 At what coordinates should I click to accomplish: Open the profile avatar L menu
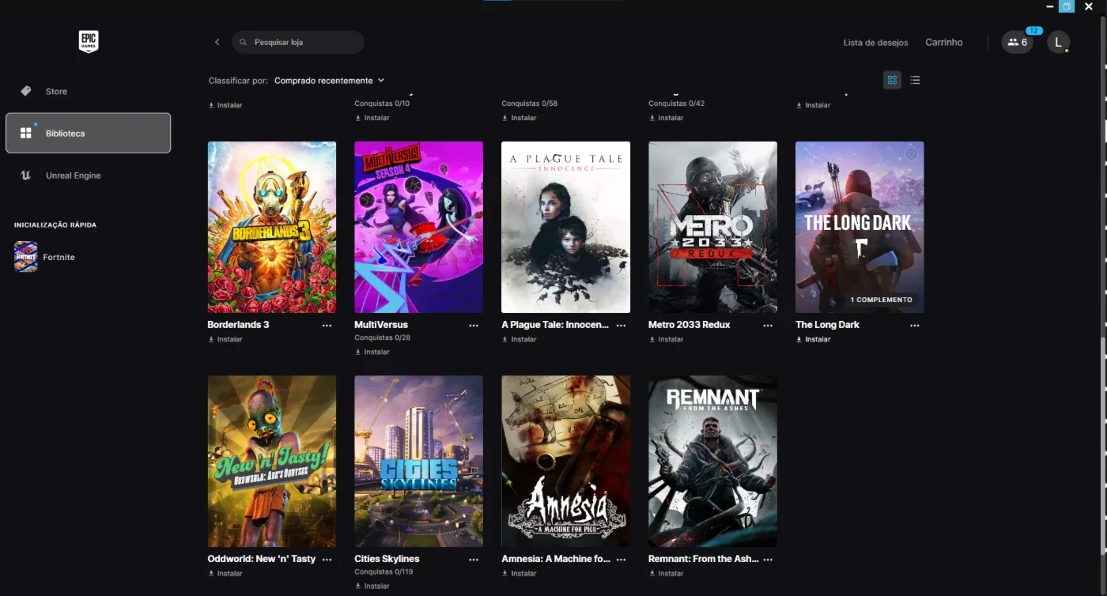1058,42
